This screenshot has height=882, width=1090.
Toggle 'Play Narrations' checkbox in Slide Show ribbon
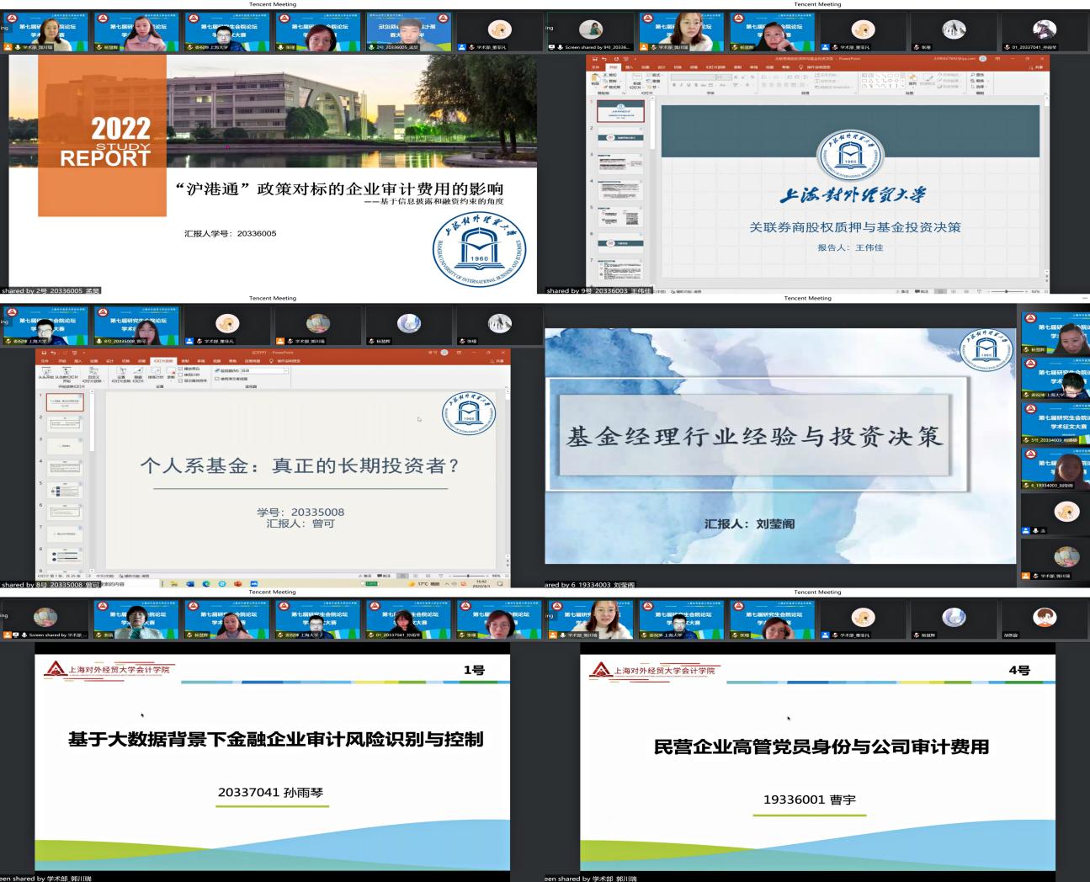(181, 369)
